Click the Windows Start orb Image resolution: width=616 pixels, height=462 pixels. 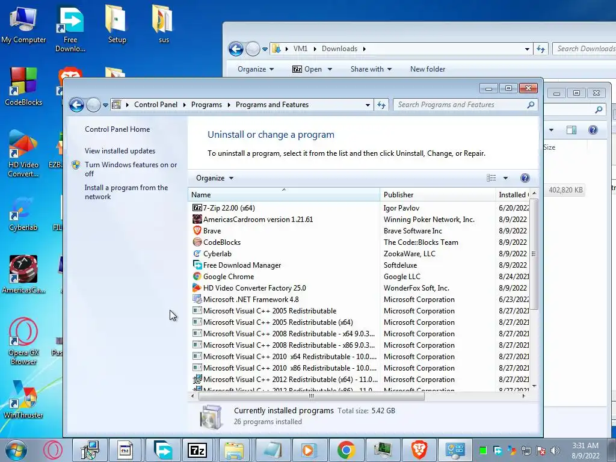[16, 450]
